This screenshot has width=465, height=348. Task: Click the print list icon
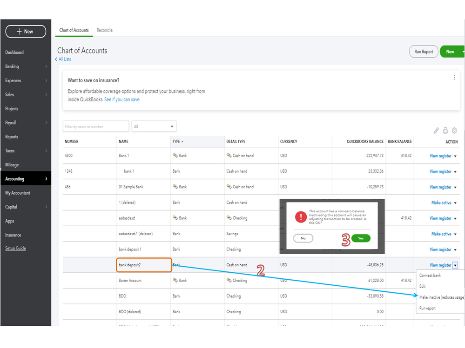point(445,131)
